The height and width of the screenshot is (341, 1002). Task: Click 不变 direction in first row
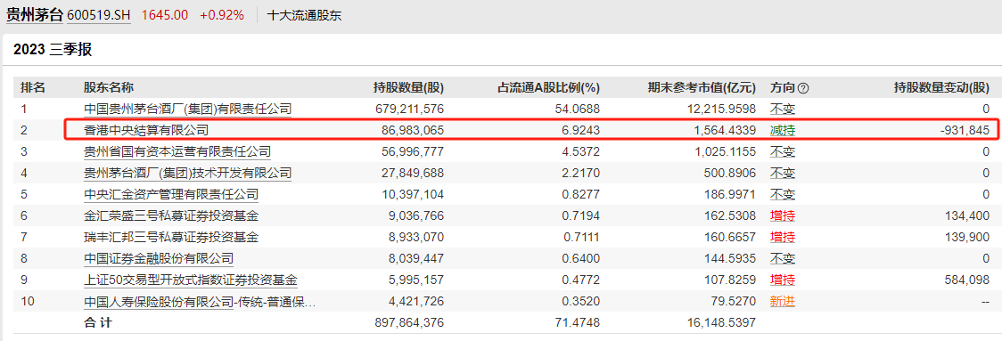[x=782, y=109]
